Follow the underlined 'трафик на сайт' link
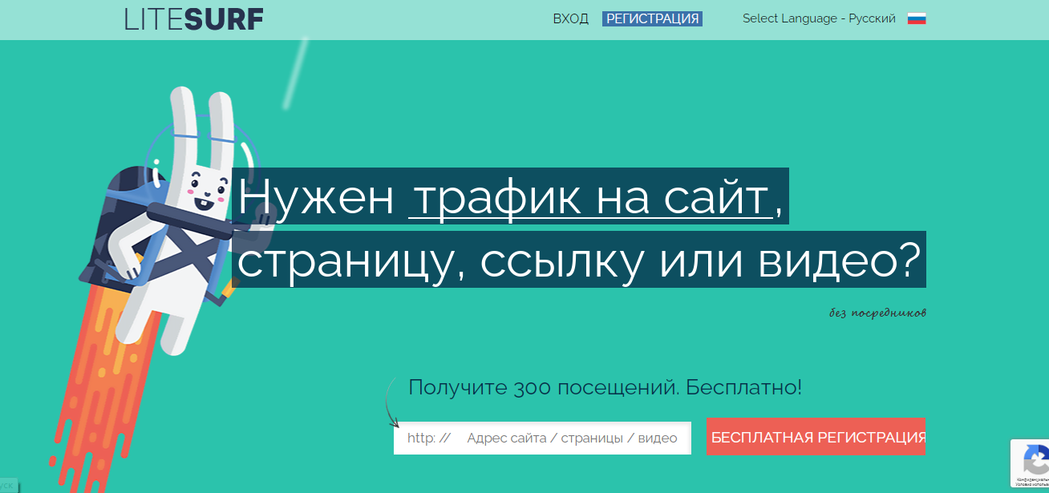The height and width of the screenshot is (493, 1049). (590, 197)
